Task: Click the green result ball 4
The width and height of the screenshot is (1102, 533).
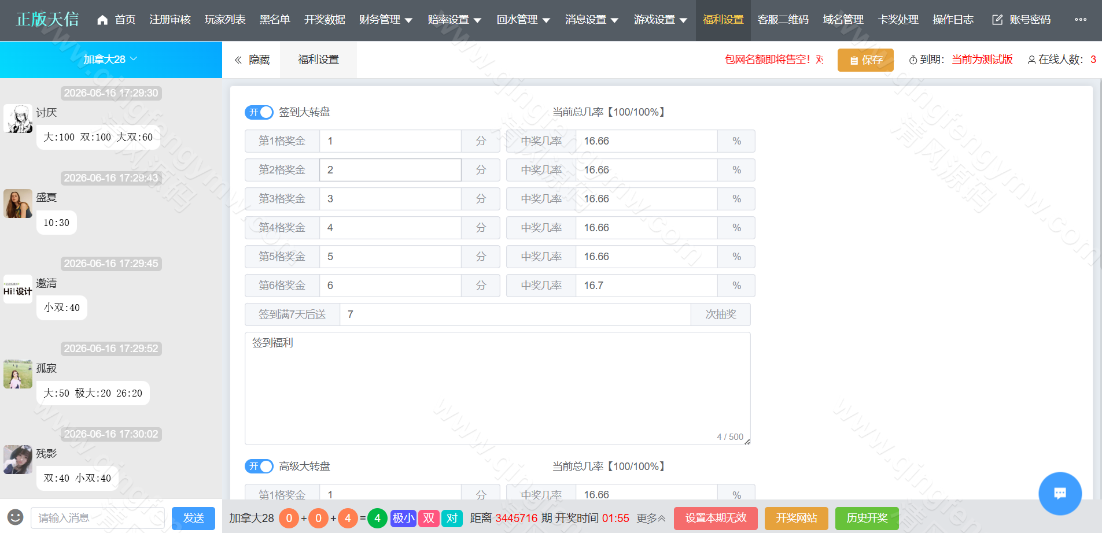Action: pos(377,518)
